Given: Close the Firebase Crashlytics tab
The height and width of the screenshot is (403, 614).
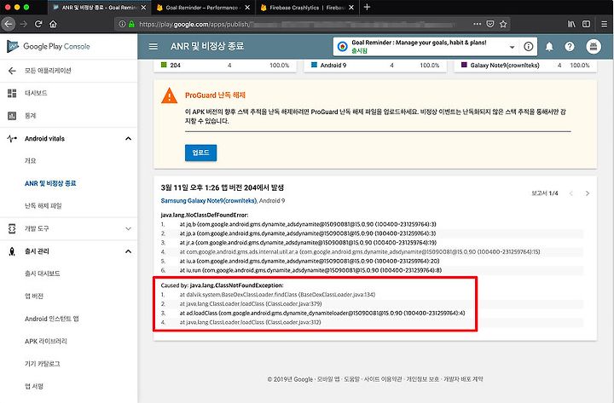Looking at the screenshot, I should [x=351, y=8].
